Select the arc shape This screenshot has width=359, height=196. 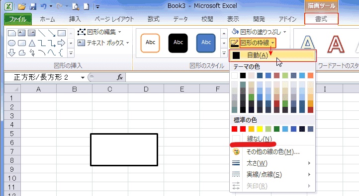click(x=42, y=53)
